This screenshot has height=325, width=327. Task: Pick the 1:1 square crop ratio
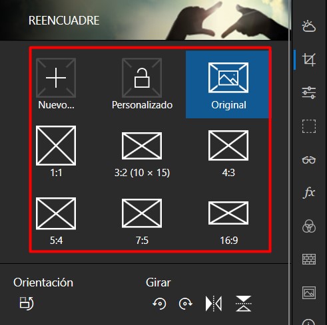tap(56, 152)
